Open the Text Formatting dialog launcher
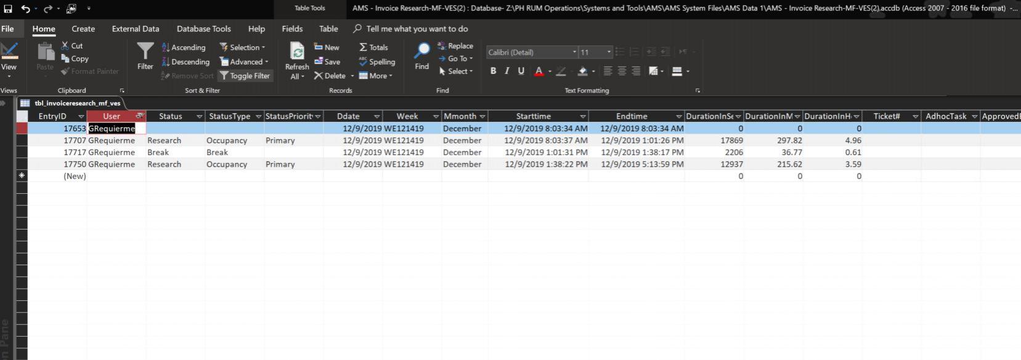The width and height of the screenshot is (1021, 360). tap(698, 90)
